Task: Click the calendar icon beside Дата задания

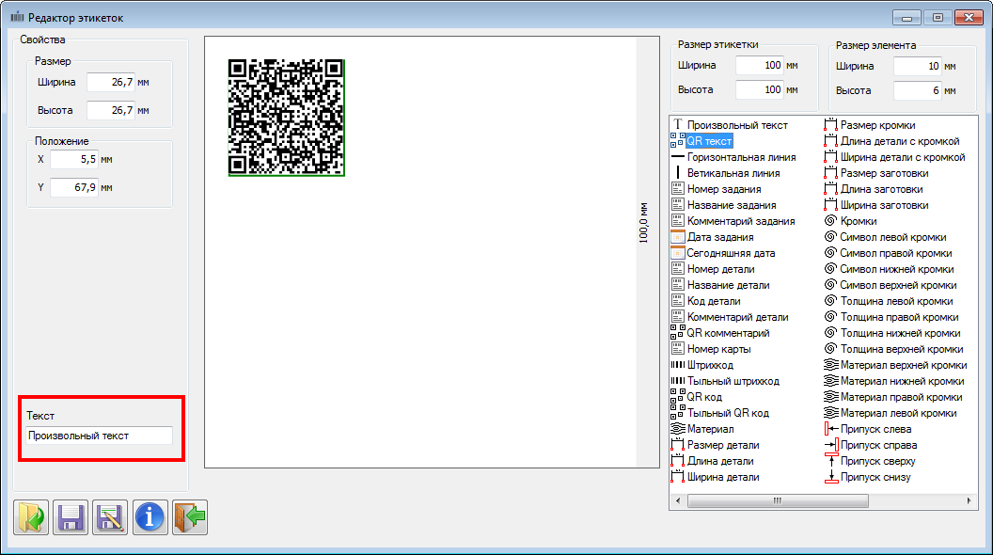Action: 678,237
